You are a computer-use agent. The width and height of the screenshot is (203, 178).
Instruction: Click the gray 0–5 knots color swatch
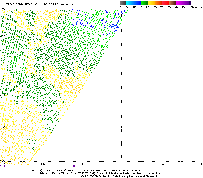click(123, 3)
